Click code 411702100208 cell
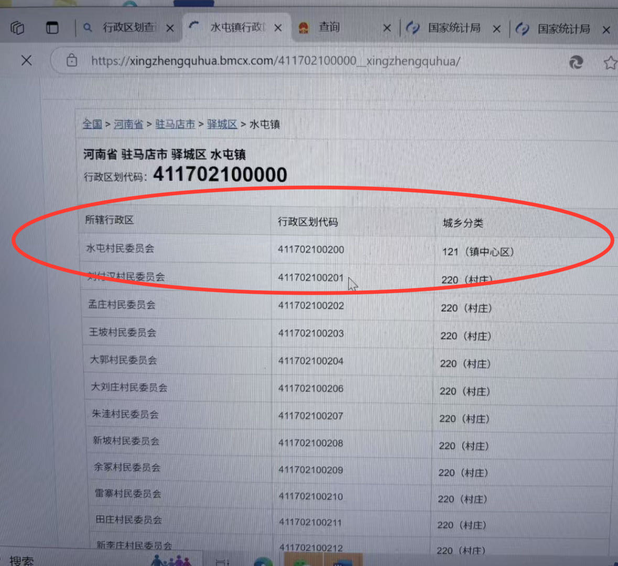Image resolution: width=618 pixels, height=566 pixels. (311, 443)
